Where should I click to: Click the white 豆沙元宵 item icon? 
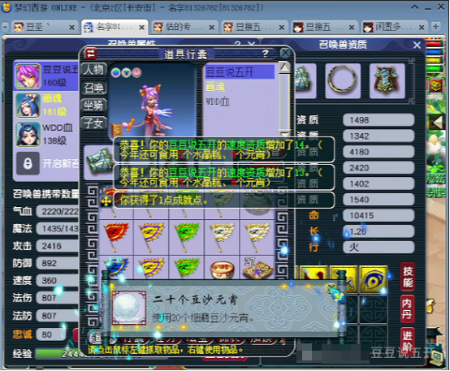(x=129, y=308)
